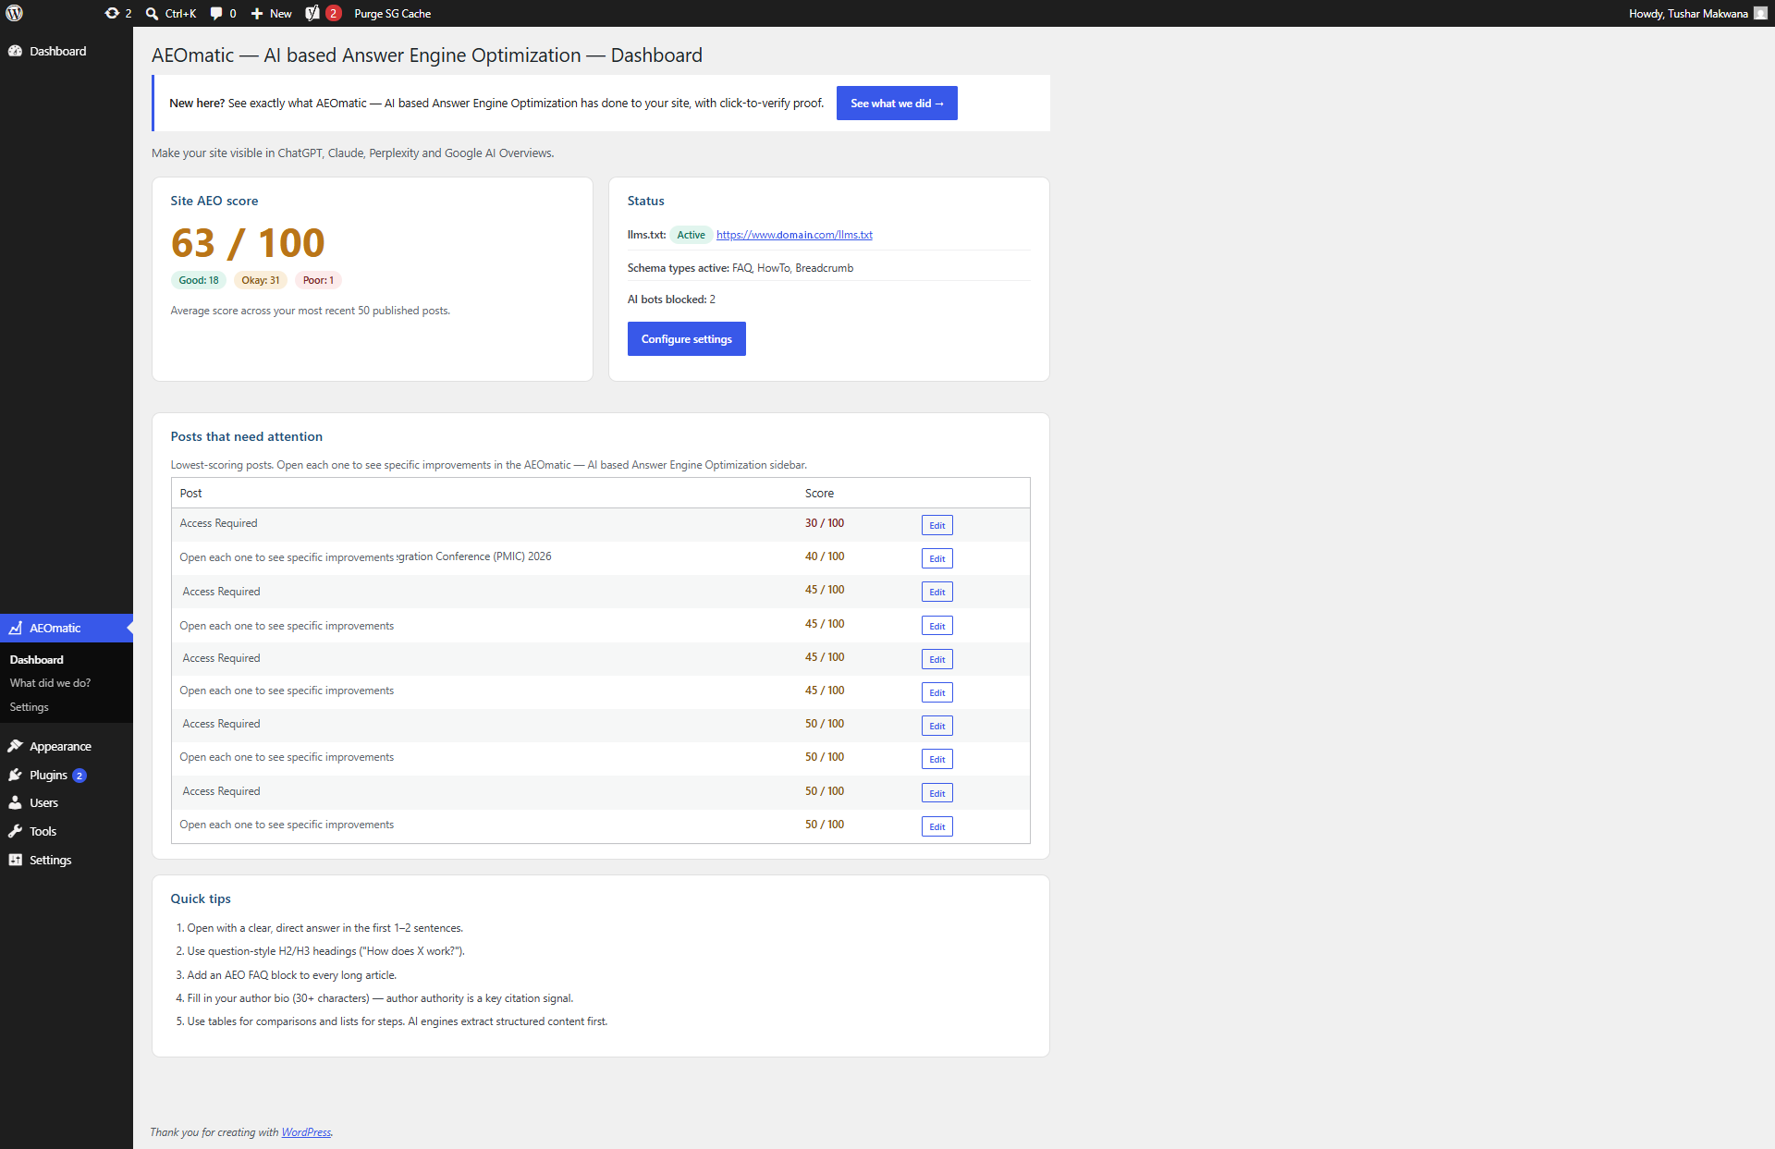Viewport: 1775px width, 1149px height.
Task: Click Purge SG Cache in admin bar
Action: pos(392,13)
